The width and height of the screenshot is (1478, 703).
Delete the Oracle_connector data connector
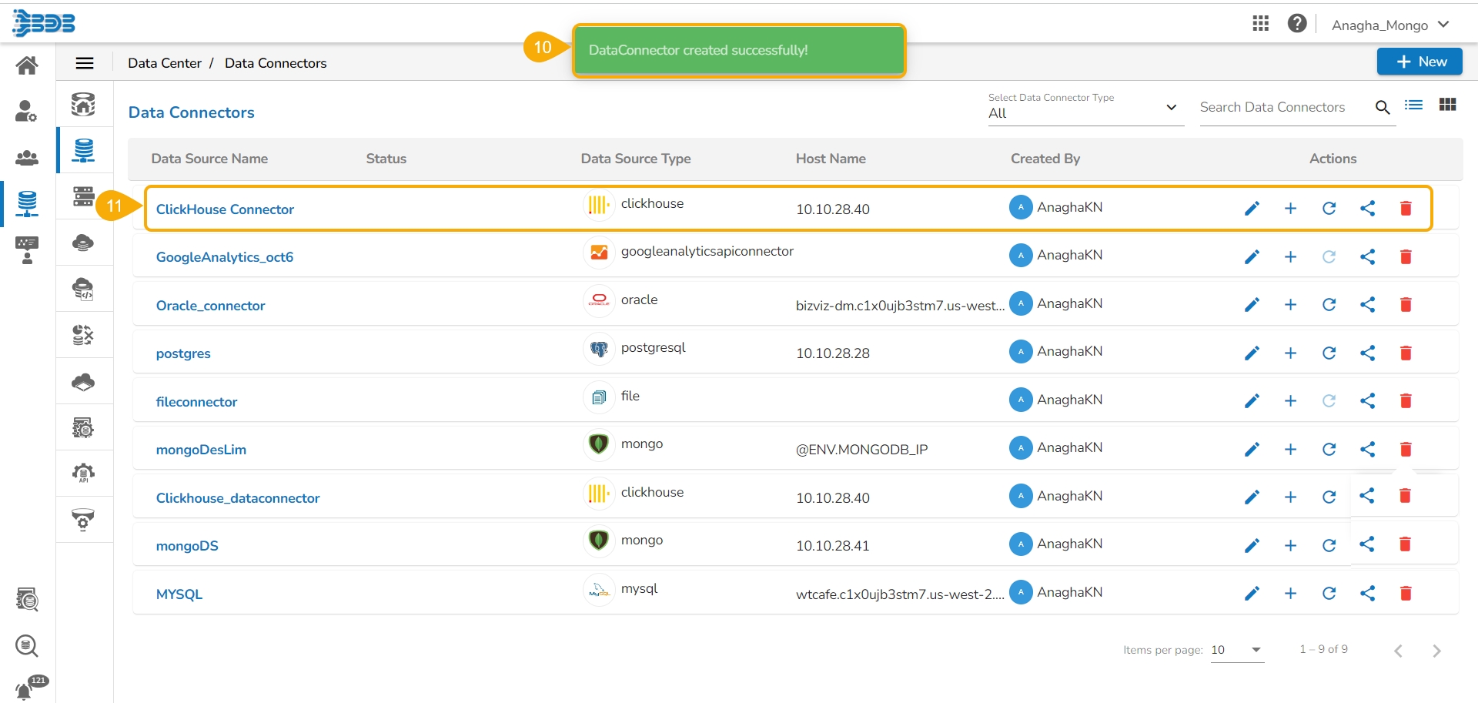click(1405, 305)
